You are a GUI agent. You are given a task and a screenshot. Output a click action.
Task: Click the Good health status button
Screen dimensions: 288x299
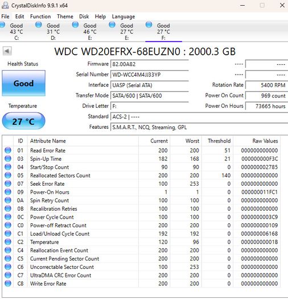pyautogui.click(x=24, y=83)
